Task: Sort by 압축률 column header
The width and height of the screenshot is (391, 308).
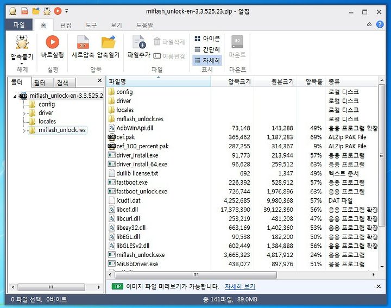Action: 311,81
